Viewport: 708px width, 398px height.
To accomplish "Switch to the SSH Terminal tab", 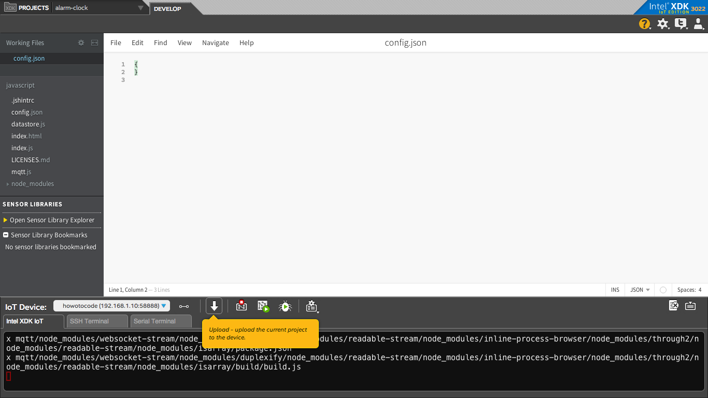I will coord(97,321).
